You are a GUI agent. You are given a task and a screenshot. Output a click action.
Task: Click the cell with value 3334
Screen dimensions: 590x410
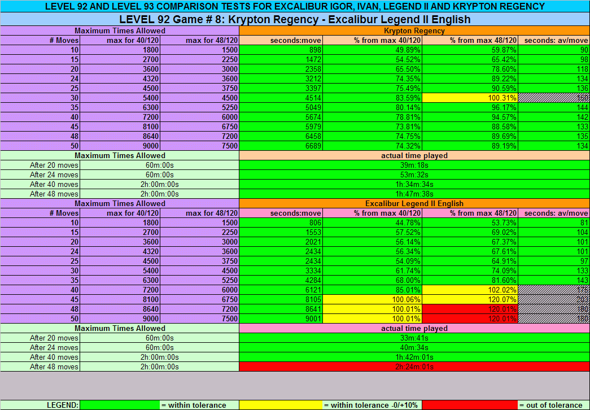pos(281,271)
